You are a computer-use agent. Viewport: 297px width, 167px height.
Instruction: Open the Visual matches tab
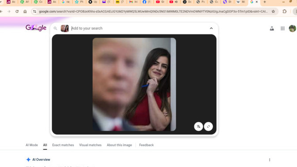tap(90, 145)
